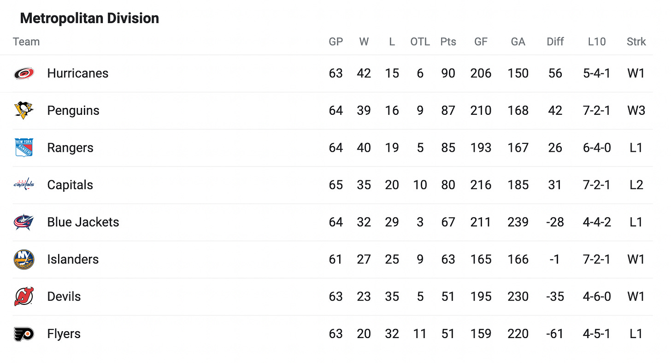The width and height of the screenshot is (671, 363).
Task: Select the GP column header
Action: [336, 42]
